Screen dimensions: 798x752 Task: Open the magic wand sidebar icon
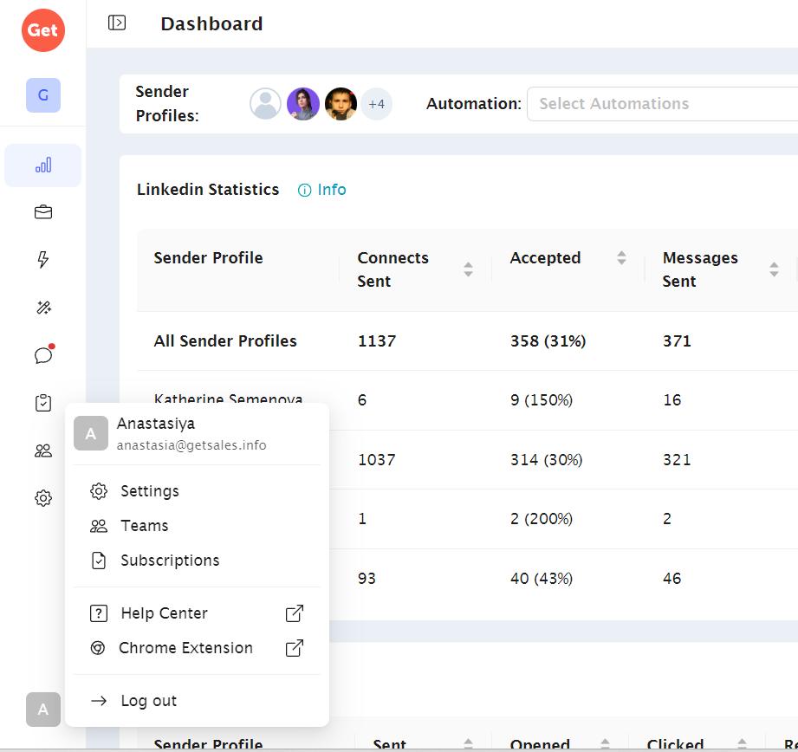pyautogui.click(x=43, y=308)
